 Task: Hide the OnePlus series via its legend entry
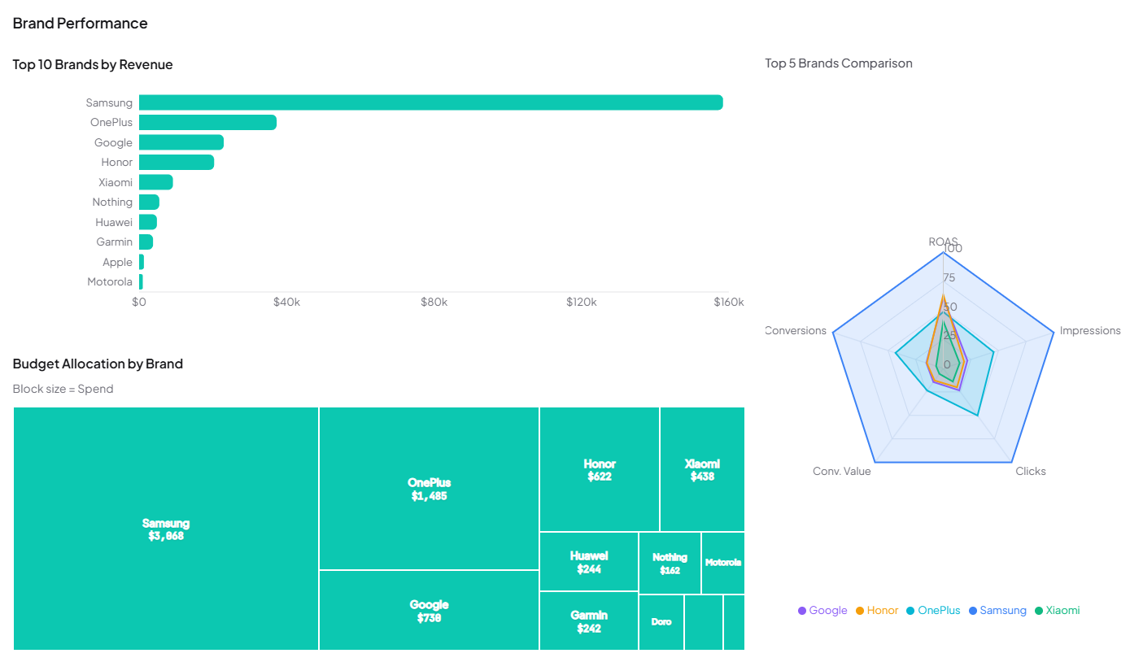932,610
